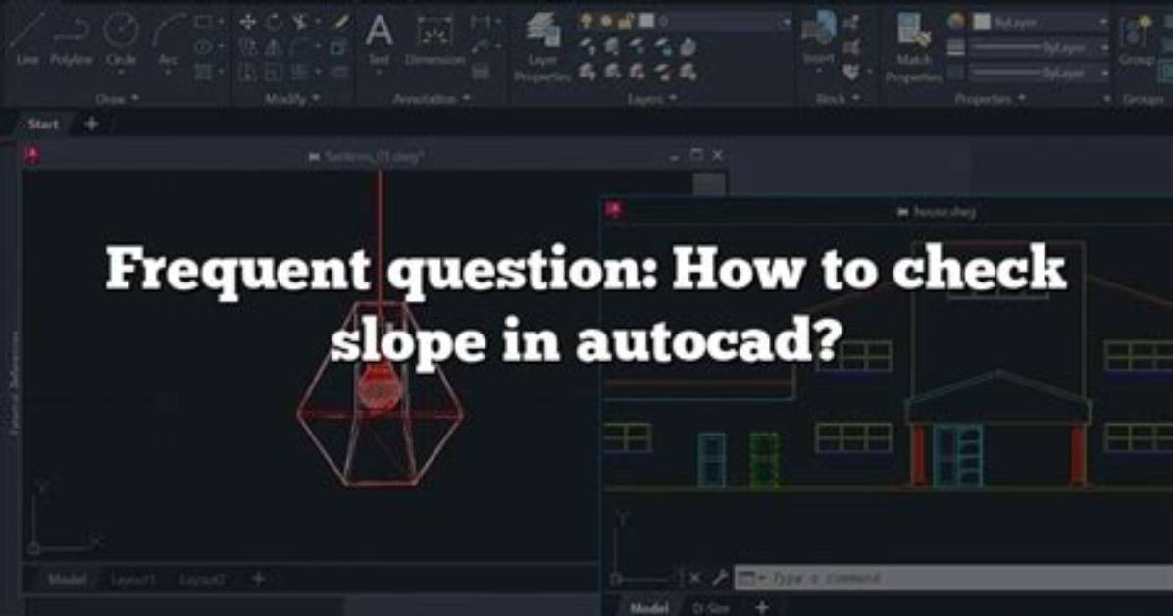Viewport: 1173px width, 616px height.
Task: Click the Group tool
Action: [x=1137, y=41]
